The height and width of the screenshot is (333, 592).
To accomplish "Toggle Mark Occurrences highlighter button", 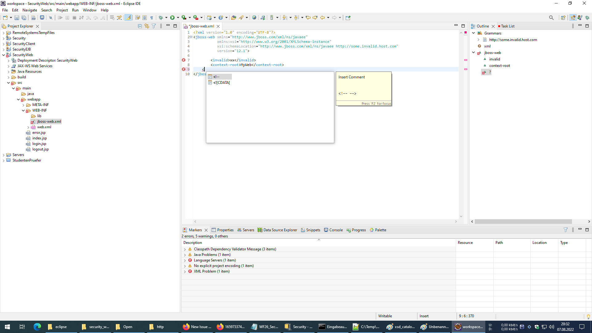I will 128,18.
